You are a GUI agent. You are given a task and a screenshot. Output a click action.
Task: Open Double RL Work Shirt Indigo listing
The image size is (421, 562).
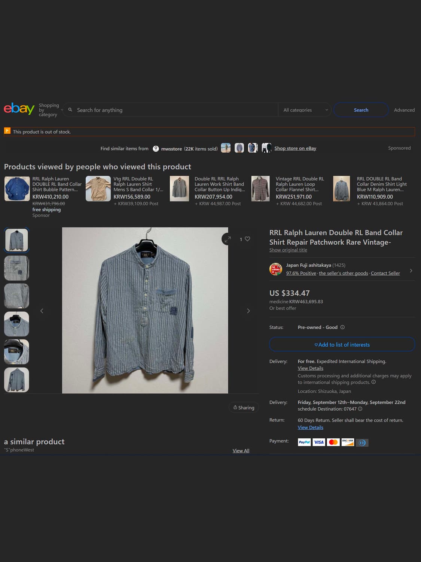(x=220, y=184)
